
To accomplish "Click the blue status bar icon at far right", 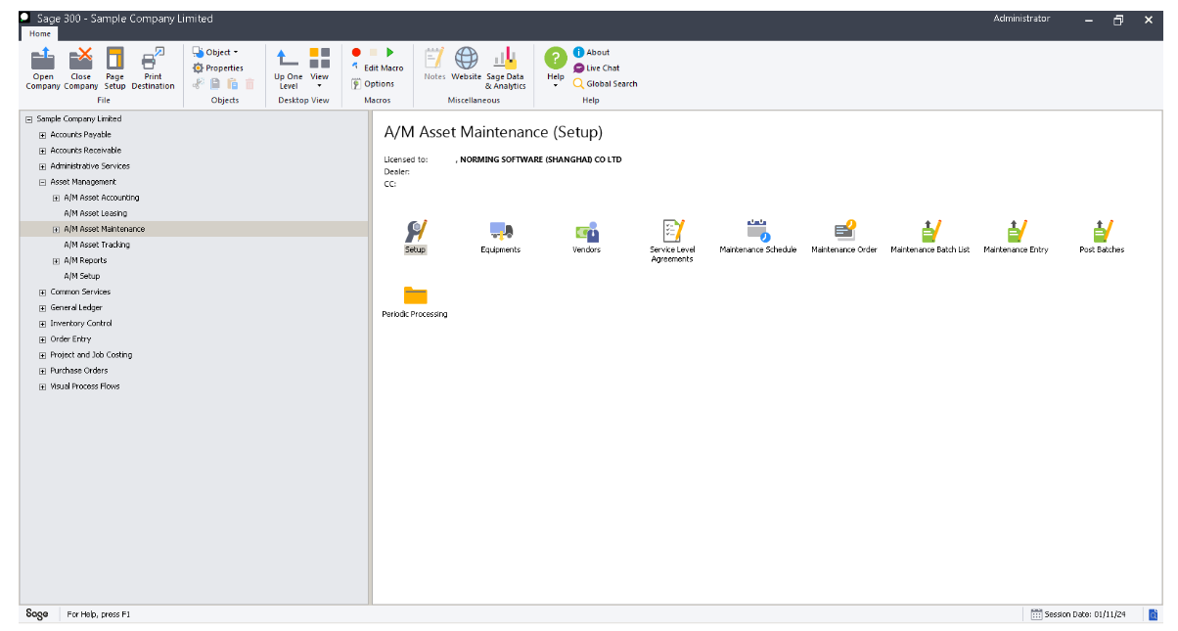I will click(x=1153, y=614).
